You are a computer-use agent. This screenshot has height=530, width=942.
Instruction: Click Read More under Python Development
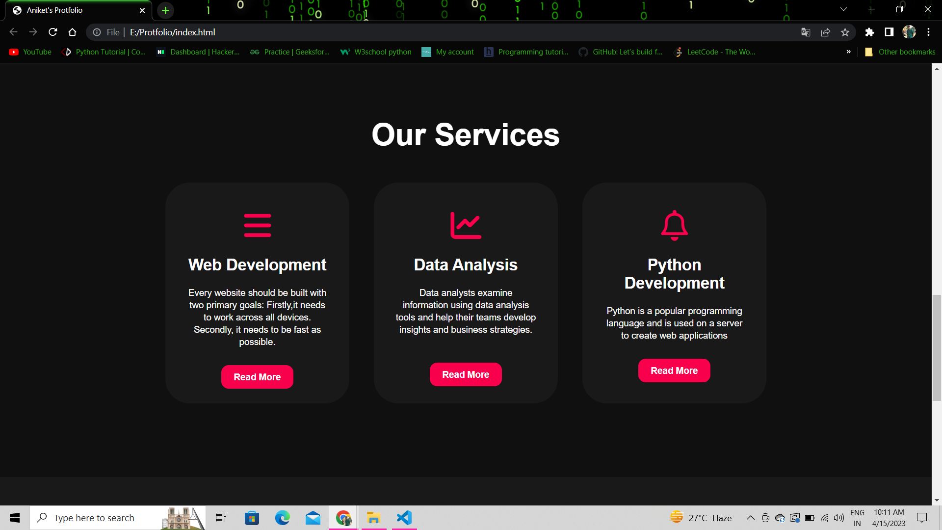pos(674,371)
